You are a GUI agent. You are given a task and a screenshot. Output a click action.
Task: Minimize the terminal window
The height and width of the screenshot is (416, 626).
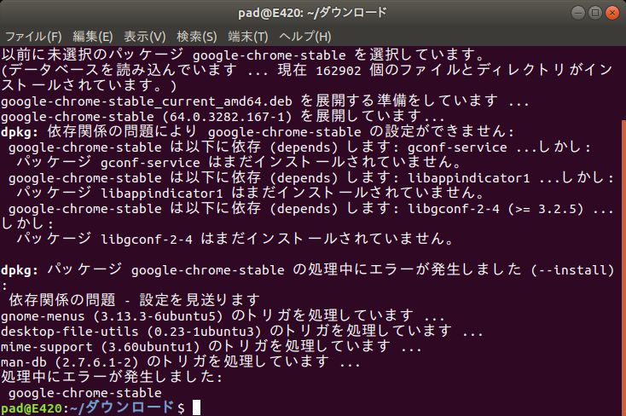(x=577, y=13)
